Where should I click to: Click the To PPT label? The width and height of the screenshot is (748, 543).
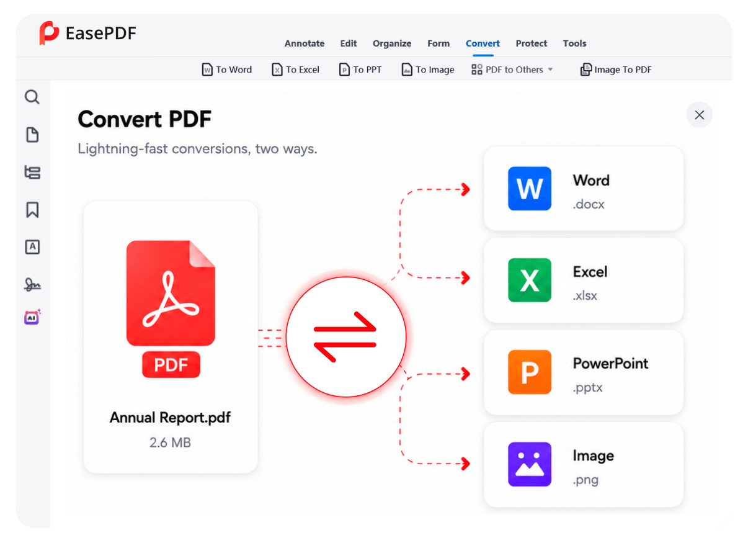tap(368, 70)
